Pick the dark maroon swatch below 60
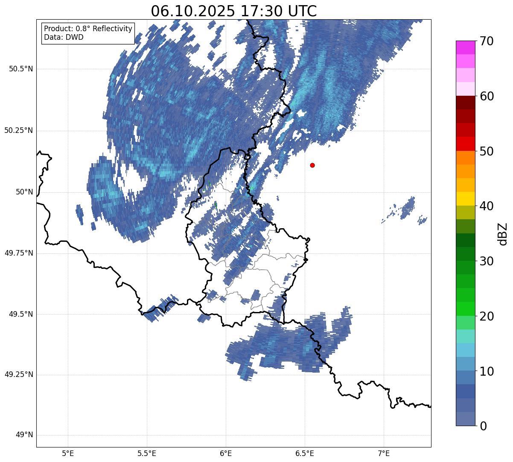Viewport: 513px width, 462px height. click(465, 103)
